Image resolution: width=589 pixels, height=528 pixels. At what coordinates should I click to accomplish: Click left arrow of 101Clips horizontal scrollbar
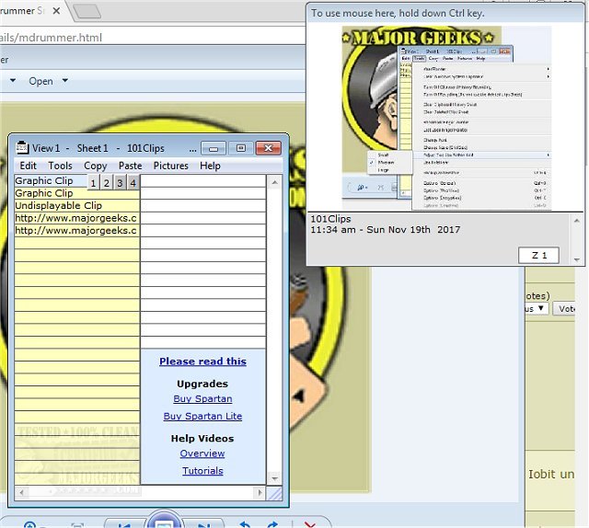tap(21, 492)
